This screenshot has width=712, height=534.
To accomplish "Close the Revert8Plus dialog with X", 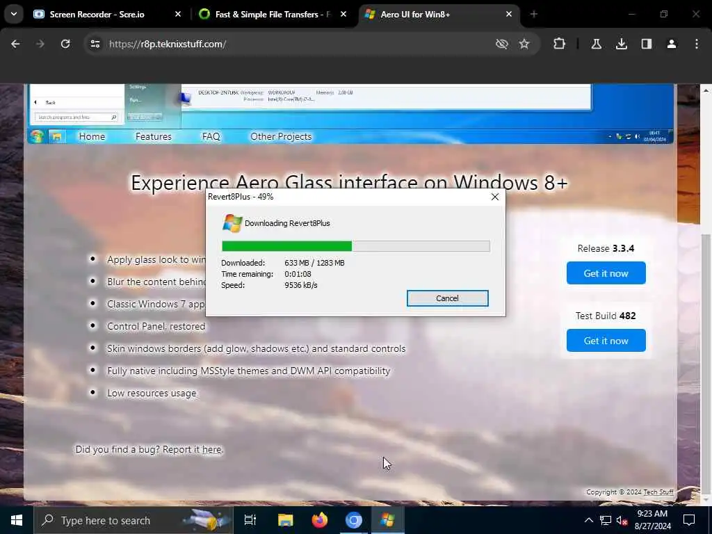I will coord(495,197).
